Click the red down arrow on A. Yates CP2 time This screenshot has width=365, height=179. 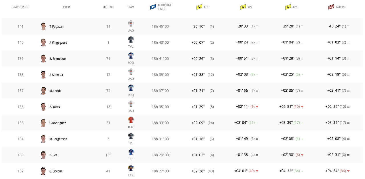[x=257, y=107]
